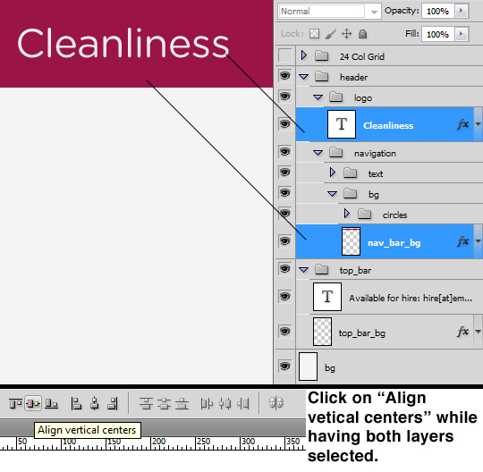Click Distribute horizontal centers icon

point(225,403)
